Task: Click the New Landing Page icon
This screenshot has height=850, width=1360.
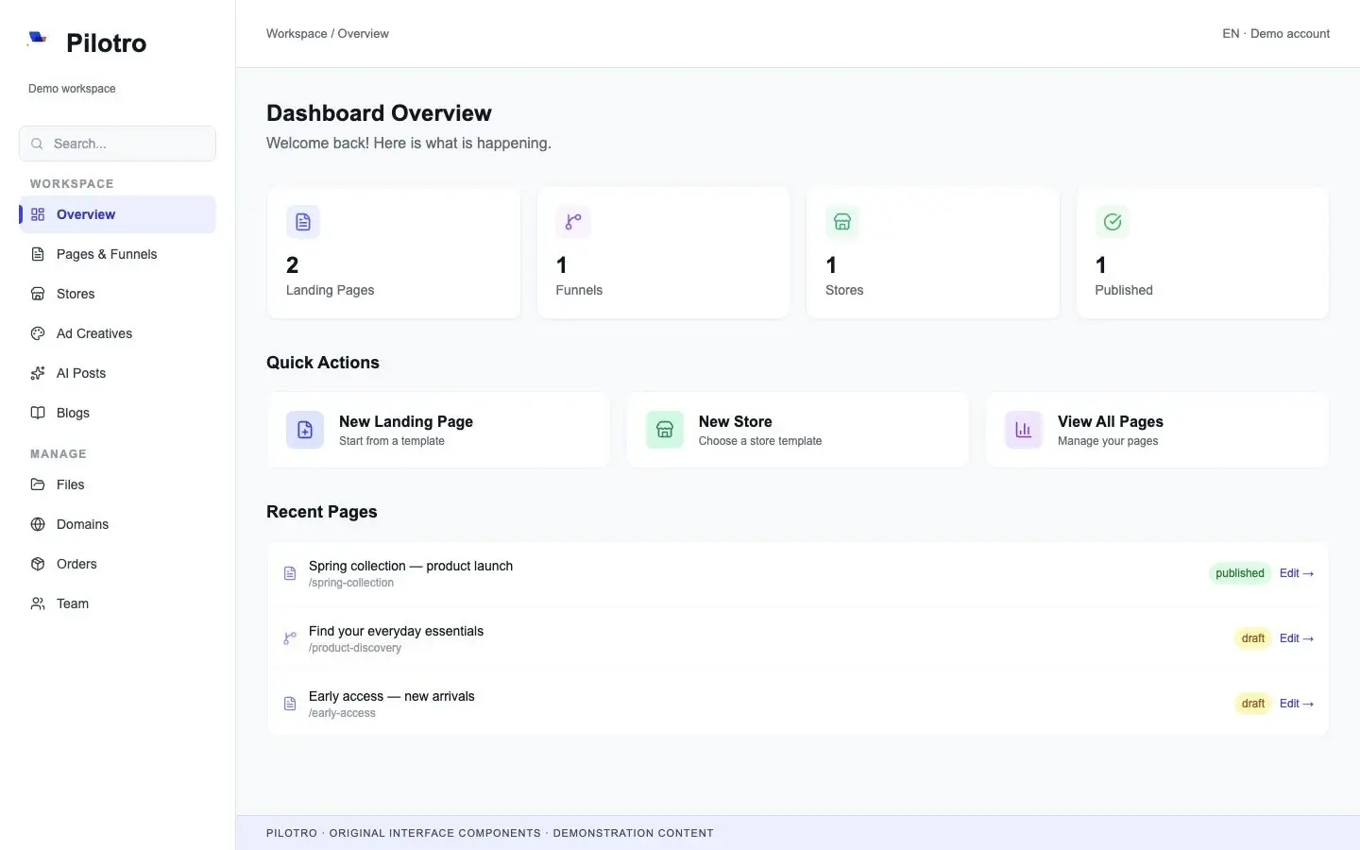Action: point(305,430)
